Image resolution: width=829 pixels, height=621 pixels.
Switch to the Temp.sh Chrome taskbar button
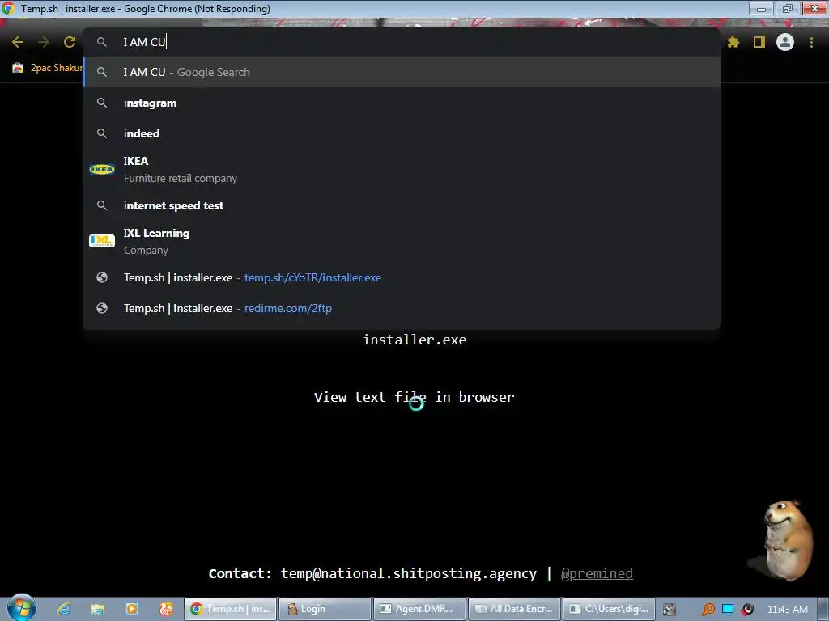tap(230, 609)
